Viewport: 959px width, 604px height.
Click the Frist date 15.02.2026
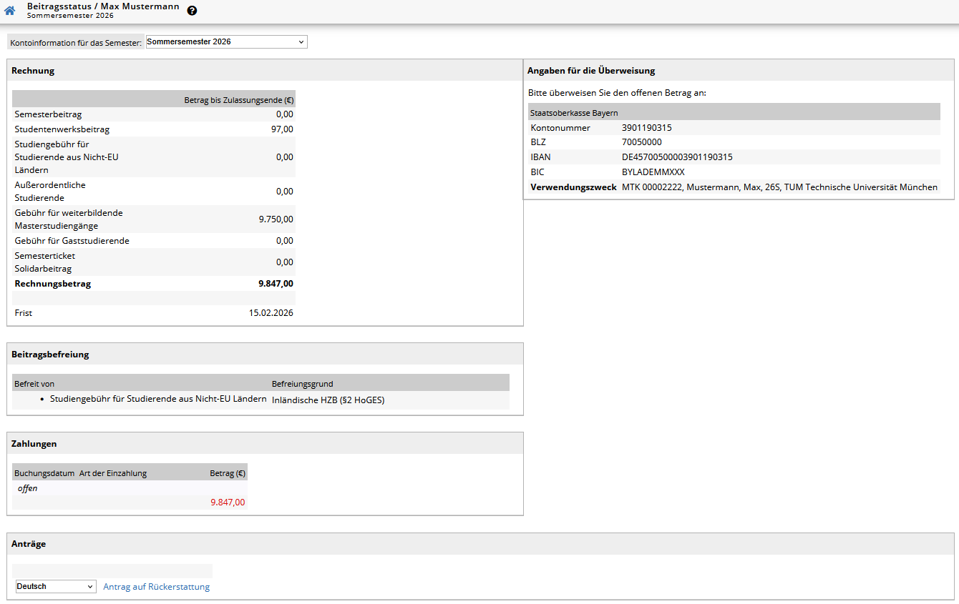(271, 313)
